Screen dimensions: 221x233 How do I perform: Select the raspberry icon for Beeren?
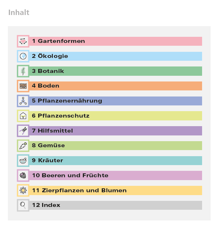(x=23, y=175)
